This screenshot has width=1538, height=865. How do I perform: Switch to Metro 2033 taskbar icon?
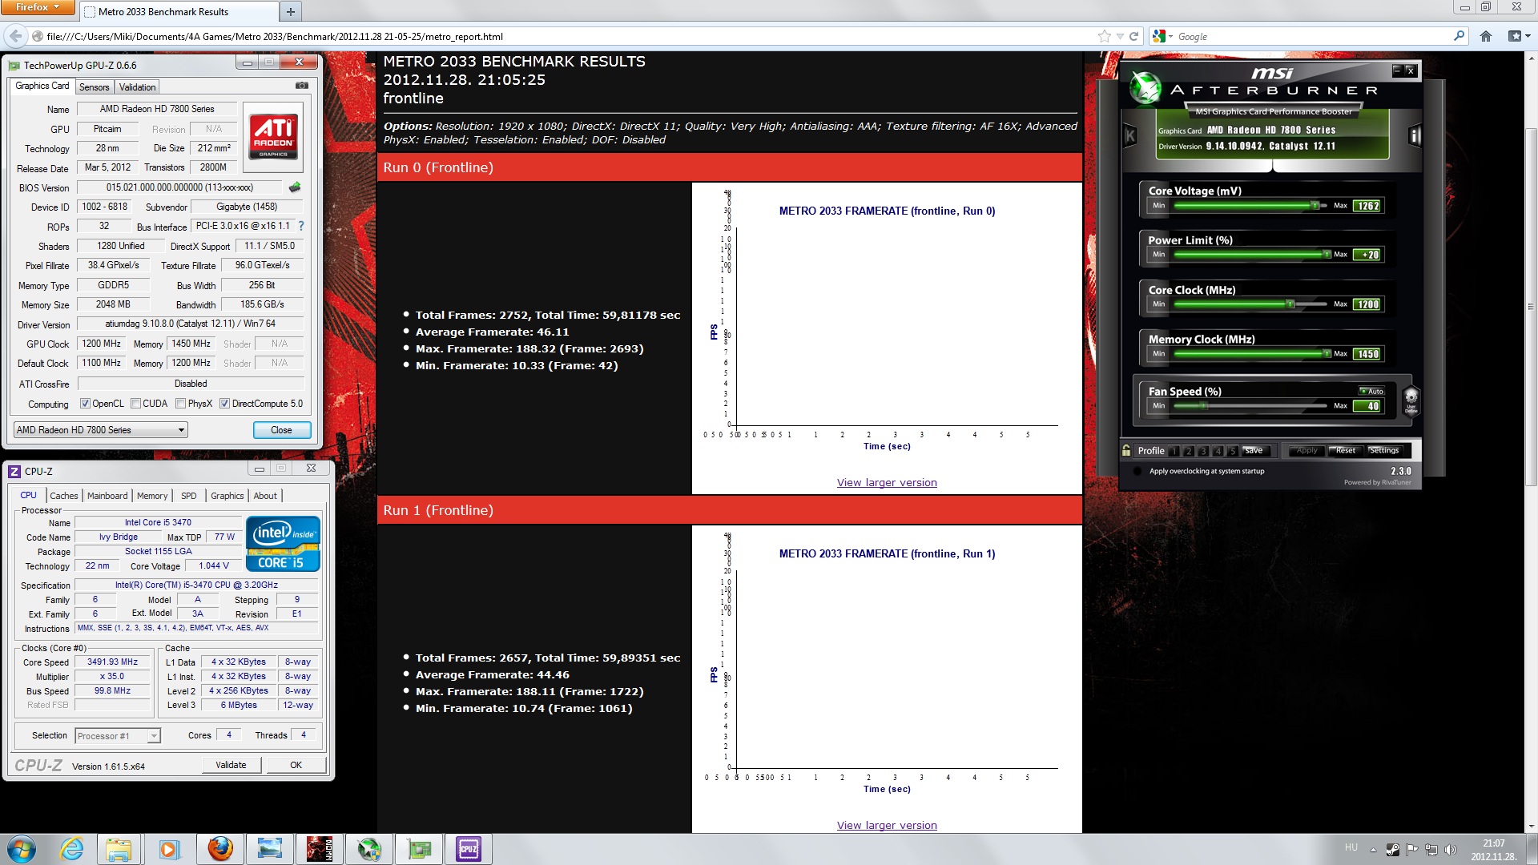(x=320, y=849)
